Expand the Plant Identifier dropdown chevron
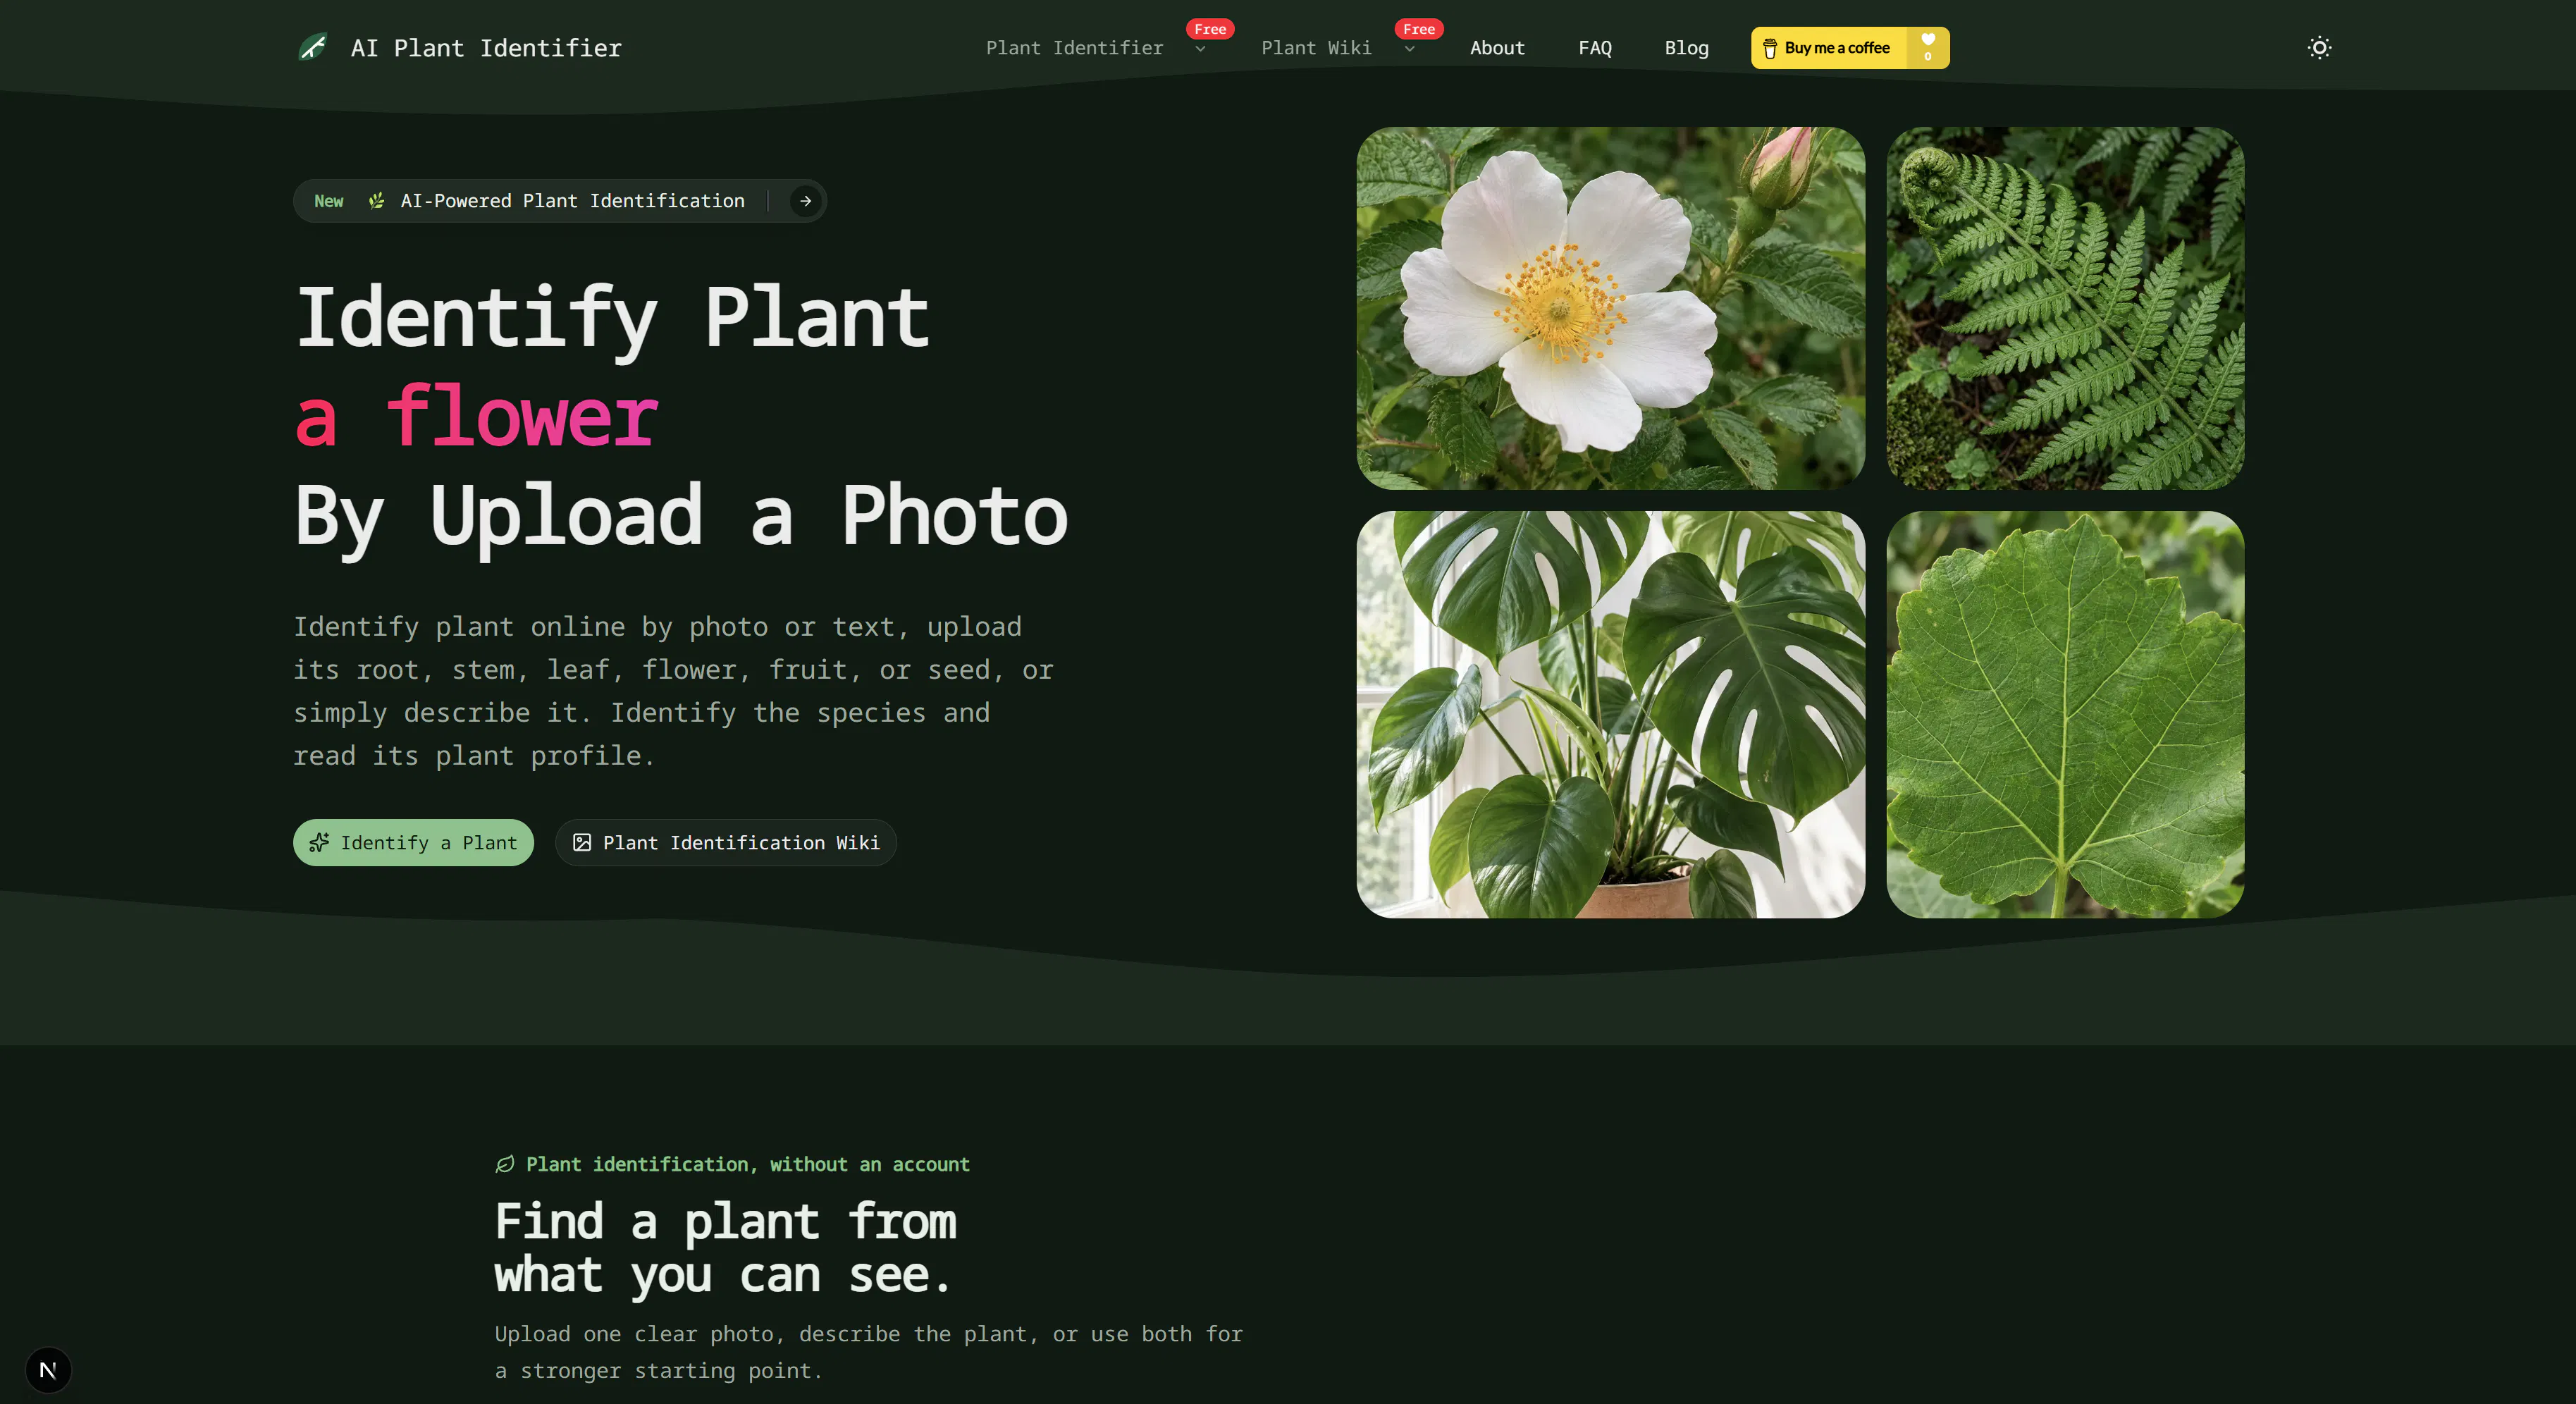 [1200, 49]
